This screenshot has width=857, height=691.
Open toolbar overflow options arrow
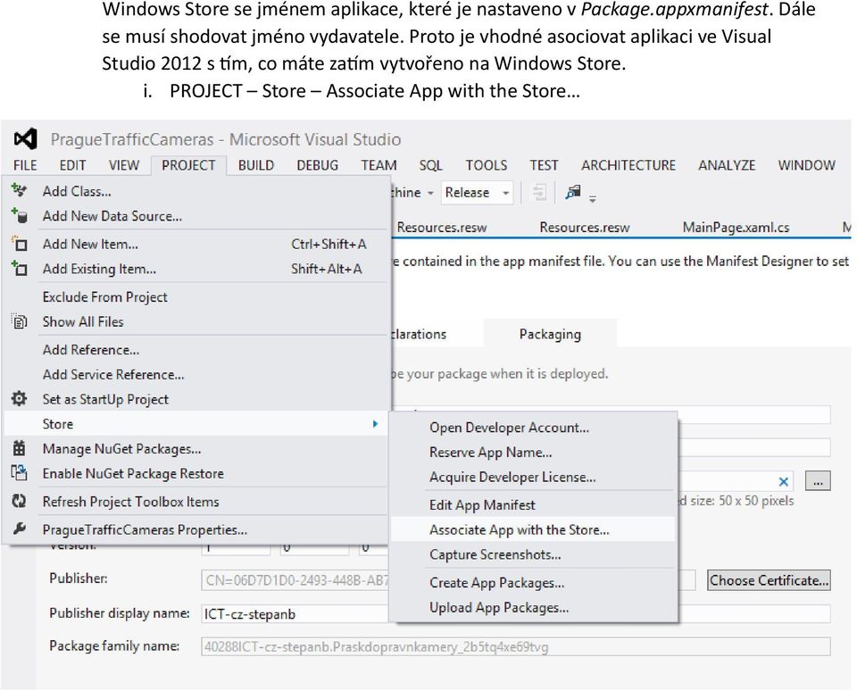tap(593, 199)
